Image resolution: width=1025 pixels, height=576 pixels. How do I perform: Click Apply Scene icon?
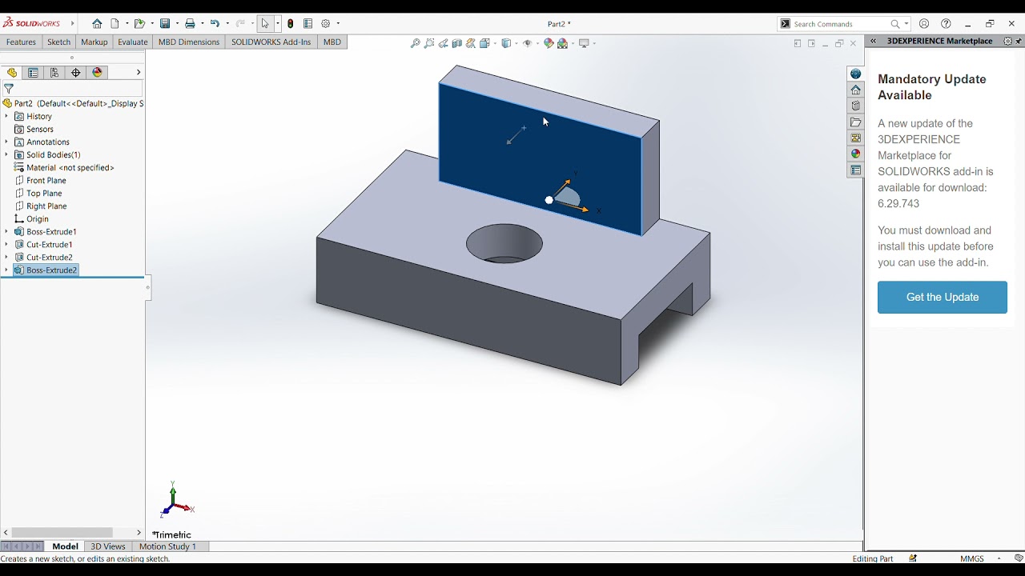(563, 44)
